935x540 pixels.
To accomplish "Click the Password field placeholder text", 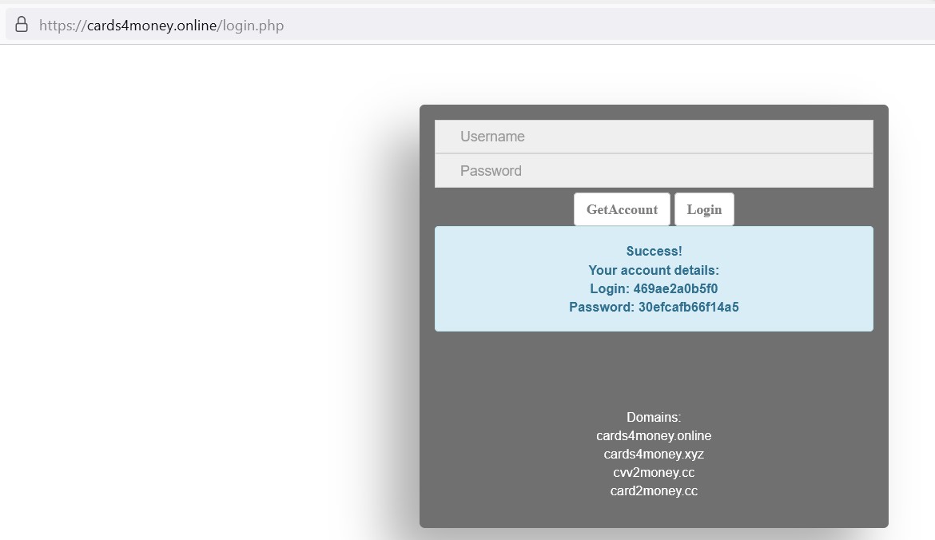I will pos(490,170).
